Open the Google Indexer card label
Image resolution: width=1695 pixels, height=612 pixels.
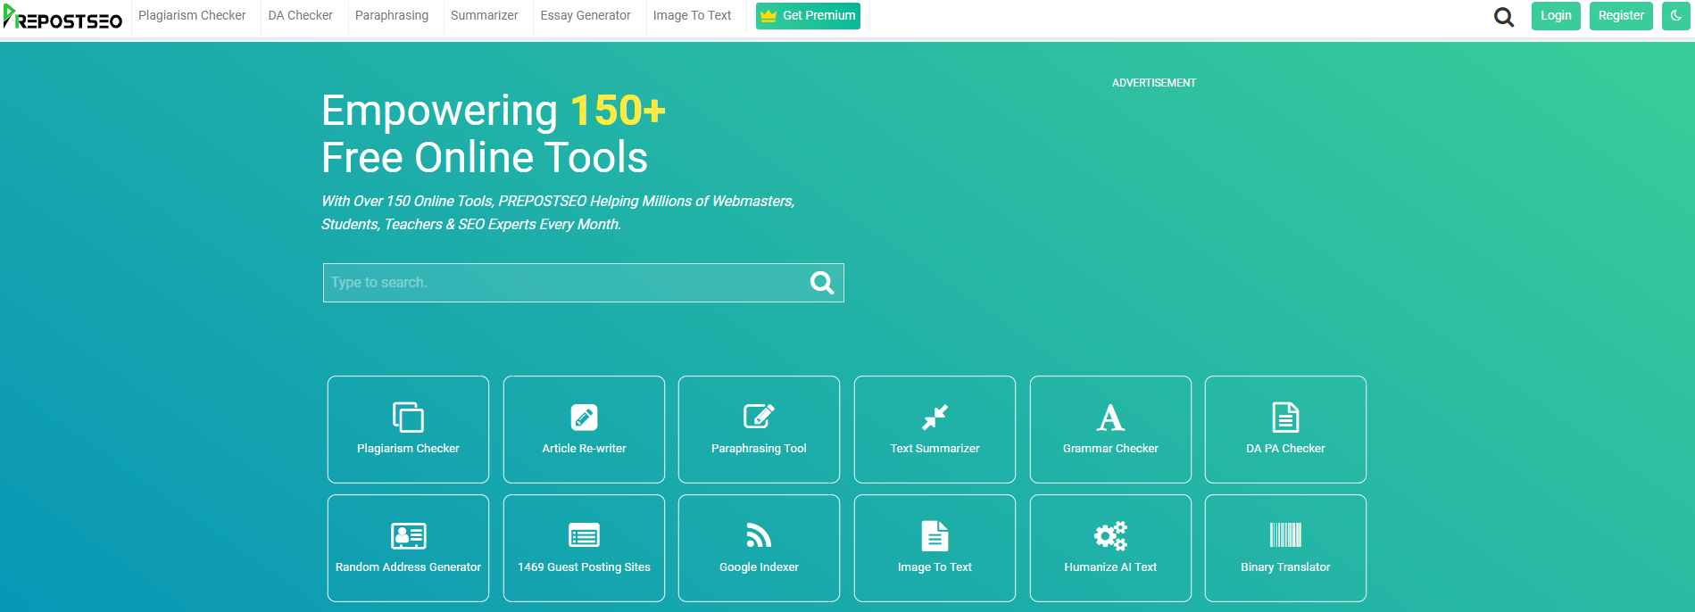759,567
